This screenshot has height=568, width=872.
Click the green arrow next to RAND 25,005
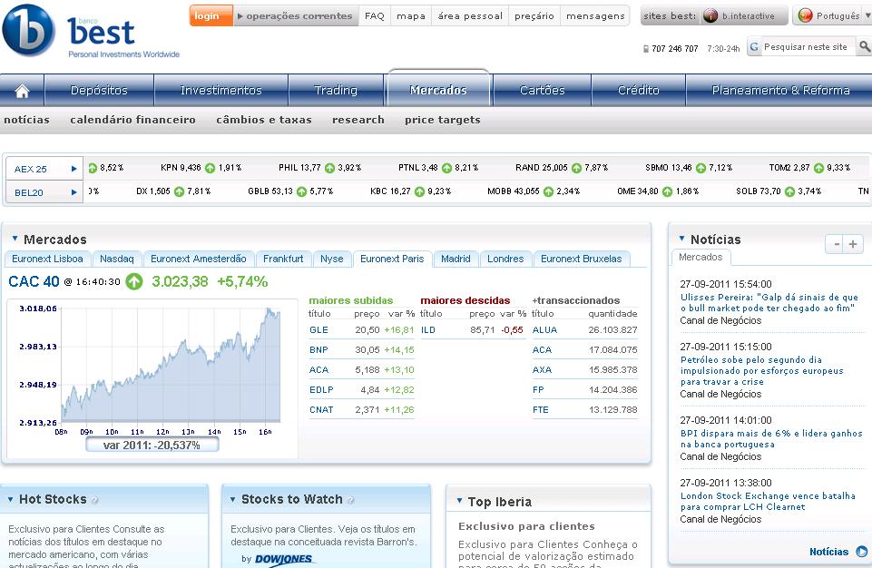pos(577,168)
